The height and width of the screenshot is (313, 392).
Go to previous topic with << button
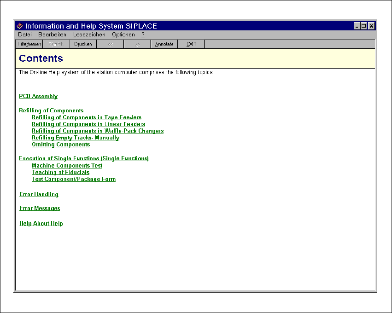tap(110, 44)
